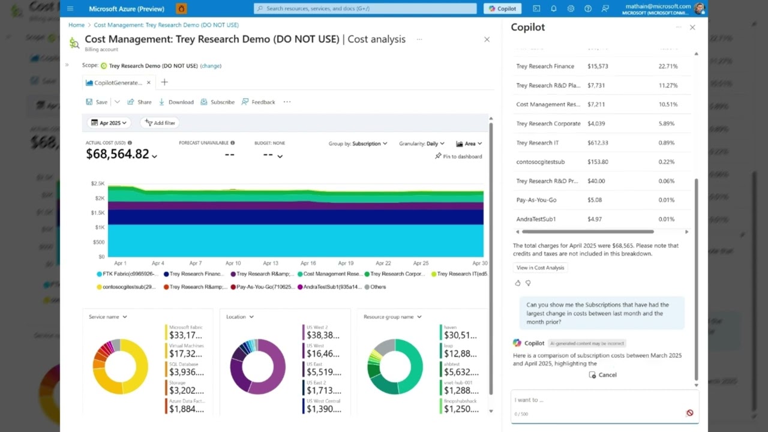This screenshot has height=432, width=768.
Task: Open Cost Management breadcrumb link
Action: 166,25
